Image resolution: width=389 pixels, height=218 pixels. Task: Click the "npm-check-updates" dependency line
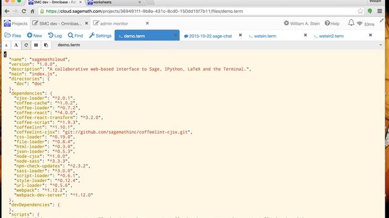coord(52,166)
